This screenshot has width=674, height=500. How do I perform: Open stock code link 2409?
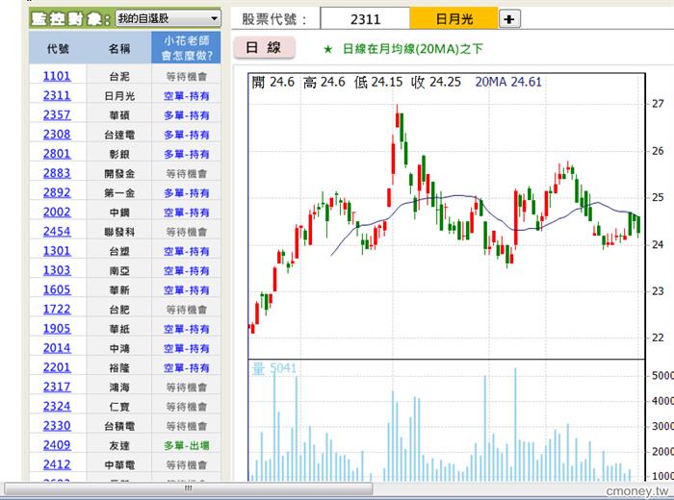(57, 445)
